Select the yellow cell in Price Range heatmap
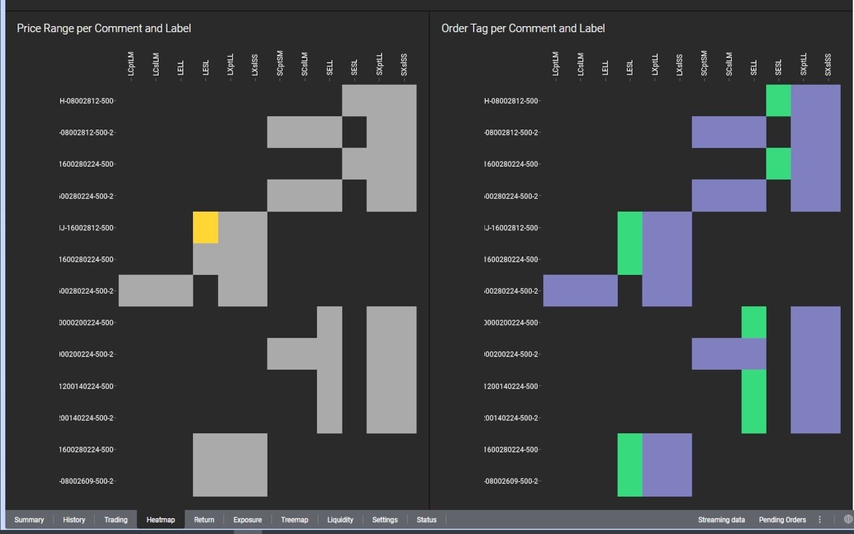854x534 pixels. 206,227
